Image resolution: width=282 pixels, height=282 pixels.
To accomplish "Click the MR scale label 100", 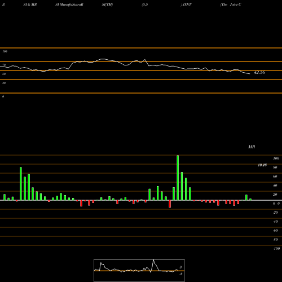I will tap(276, 158).
